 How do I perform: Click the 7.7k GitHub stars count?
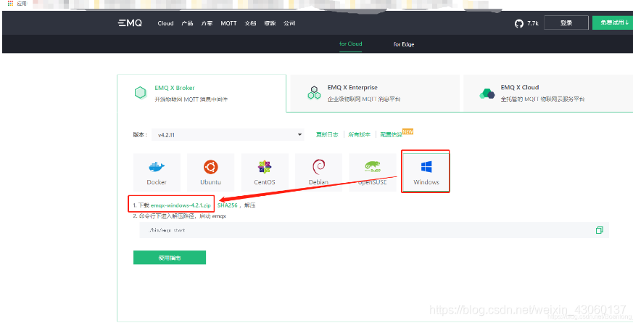(x=532, y=23)
